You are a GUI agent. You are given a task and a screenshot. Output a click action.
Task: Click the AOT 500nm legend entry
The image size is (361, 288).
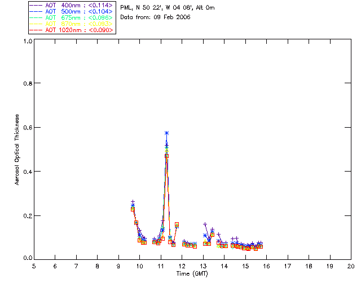pyautogui.click(x=72, y=11)
